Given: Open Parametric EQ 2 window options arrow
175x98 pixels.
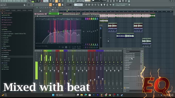Looking at the screenshot, I should [36, 16].
